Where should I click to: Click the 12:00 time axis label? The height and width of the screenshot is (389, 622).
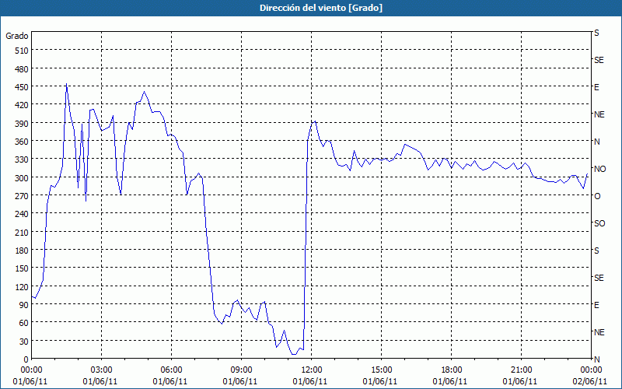coord(312,370)
